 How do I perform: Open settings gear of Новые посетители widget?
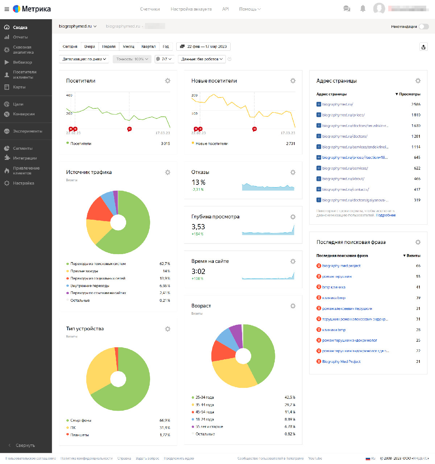coord(293,81)
